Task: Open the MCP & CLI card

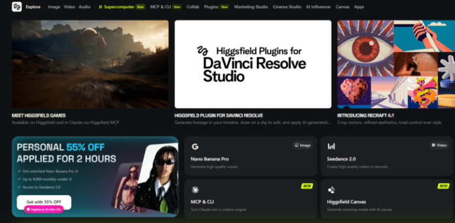Action: pos(251,199)
